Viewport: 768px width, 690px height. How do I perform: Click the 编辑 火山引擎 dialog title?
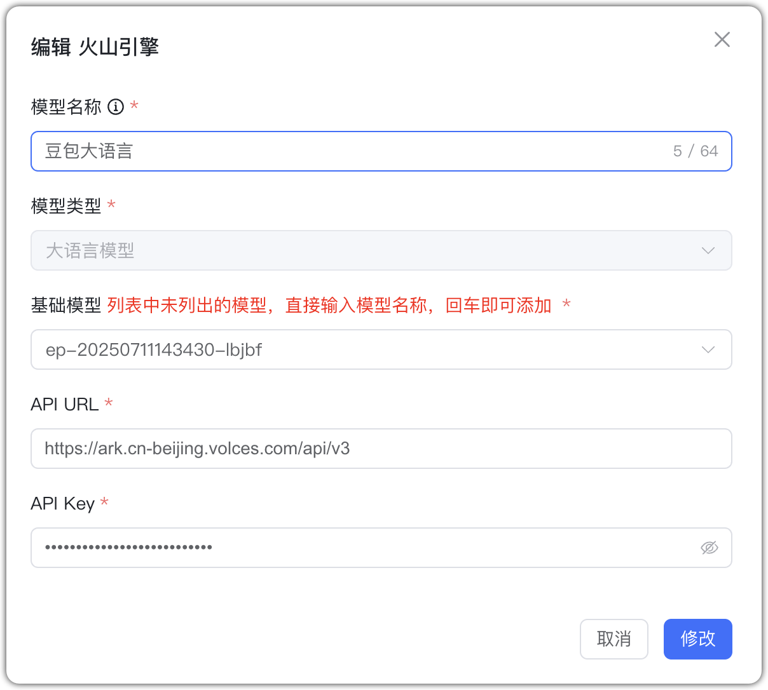pyautogui.click(x=95, y=47)
